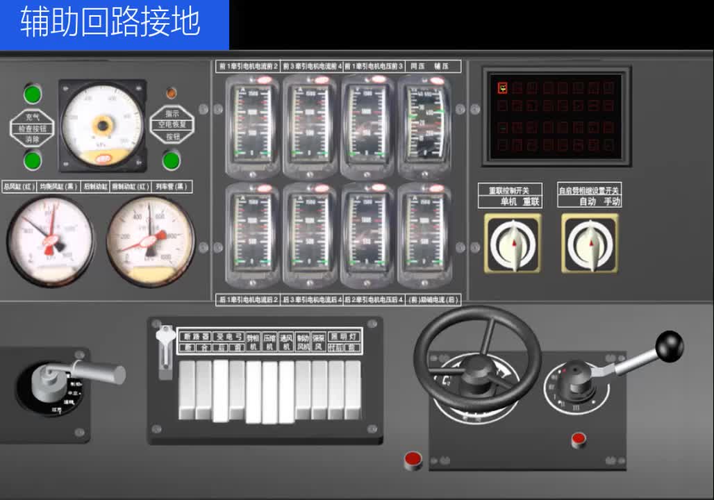Click the 总风缸(红) gauge label

point(19,187)
